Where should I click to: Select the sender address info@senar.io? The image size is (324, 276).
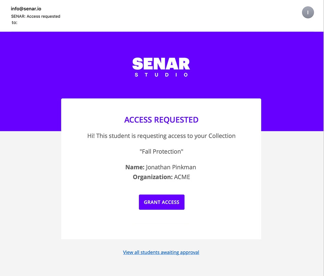[26, 9]
